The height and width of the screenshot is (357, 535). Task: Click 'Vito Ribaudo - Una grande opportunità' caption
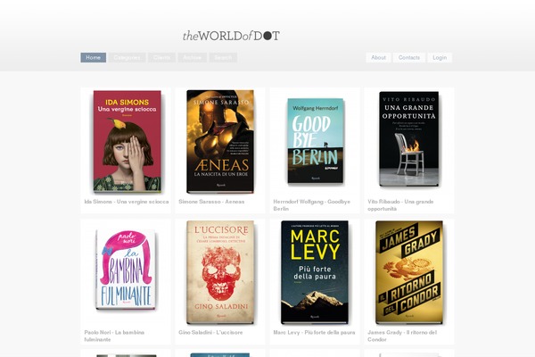pos(400,205)
